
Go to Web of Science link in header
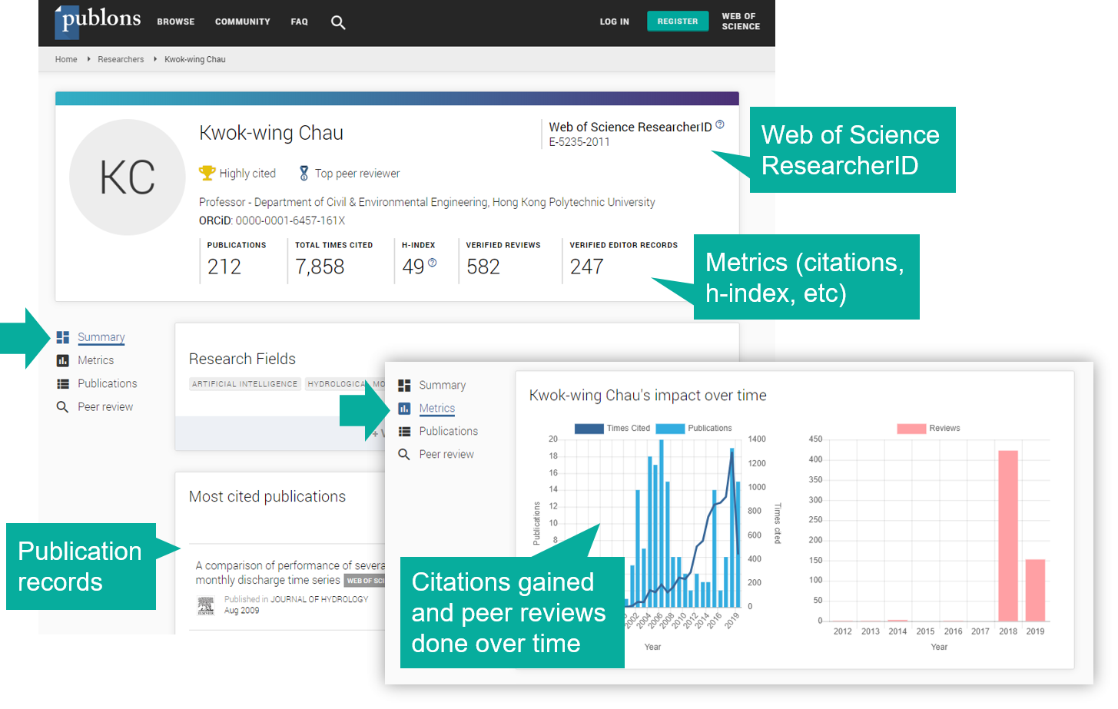[741, 22]
